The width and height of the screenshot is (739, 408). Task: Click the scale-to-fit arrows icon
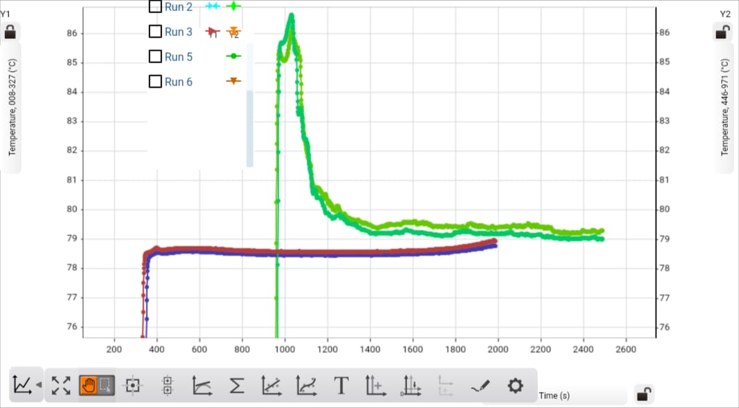pyautogui.click(x=61, y=384)
